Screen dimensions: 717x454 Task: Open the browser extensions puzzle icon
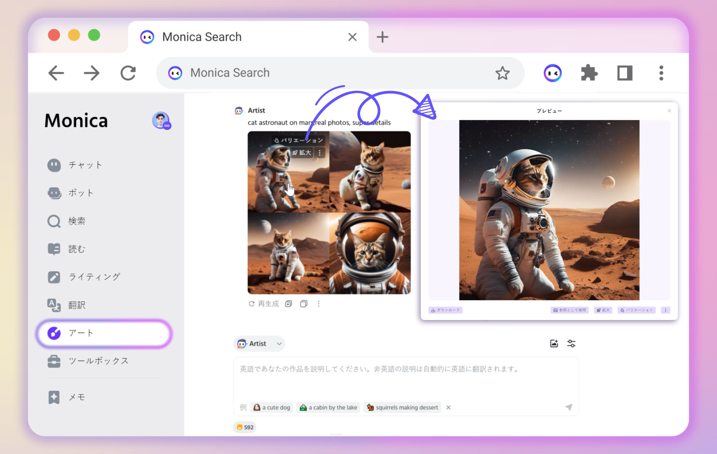tap(589, 73)
